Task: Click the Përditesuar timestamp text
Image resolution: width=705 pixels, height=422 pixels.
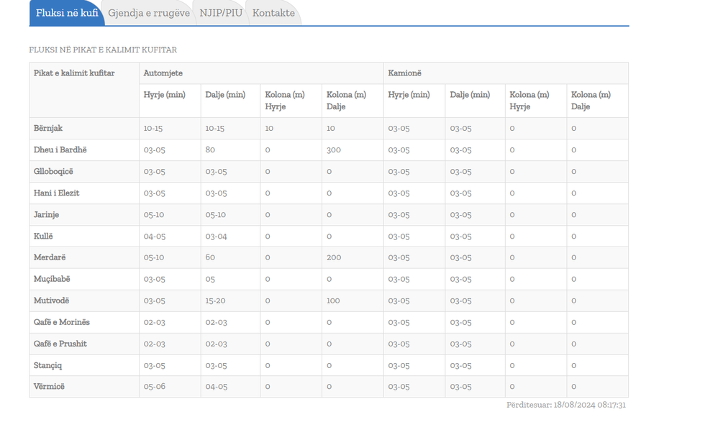Action: tap(565, 405)
